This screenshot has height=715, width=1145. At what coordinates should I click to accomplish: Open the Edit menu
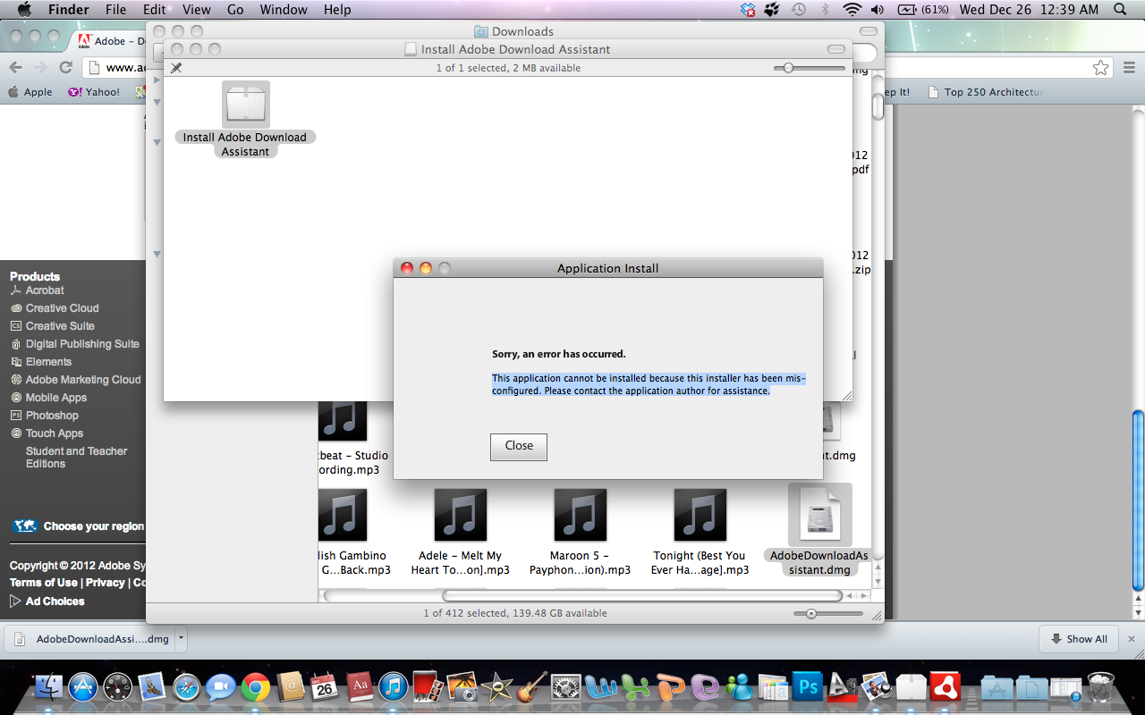click(x=154, y=10)
